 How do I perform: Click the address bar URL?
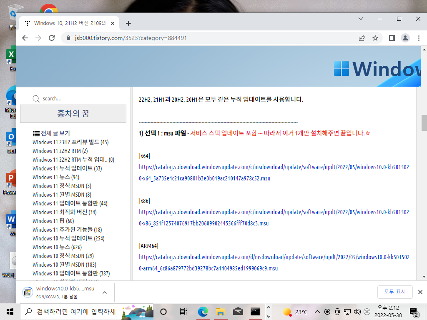[131, 38]
